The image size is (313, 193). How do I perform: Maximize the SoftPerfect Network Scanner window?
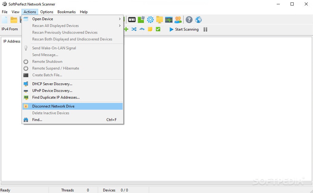[292, 4]
